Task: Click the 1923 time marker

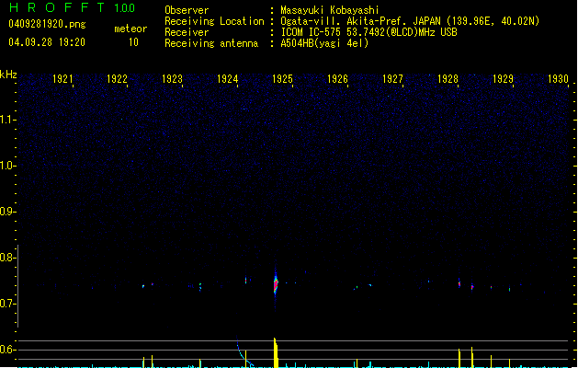Action: tap(172, 79)
